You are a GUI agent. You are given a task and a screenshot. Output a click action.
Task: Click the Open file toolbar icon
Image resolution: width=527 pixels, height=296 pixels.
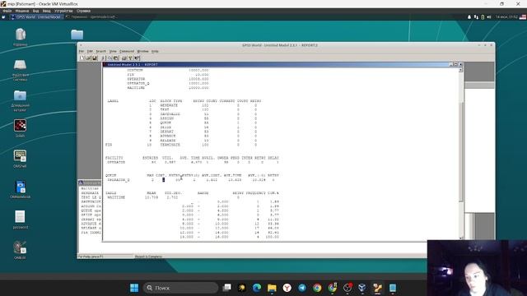(88, 58)
